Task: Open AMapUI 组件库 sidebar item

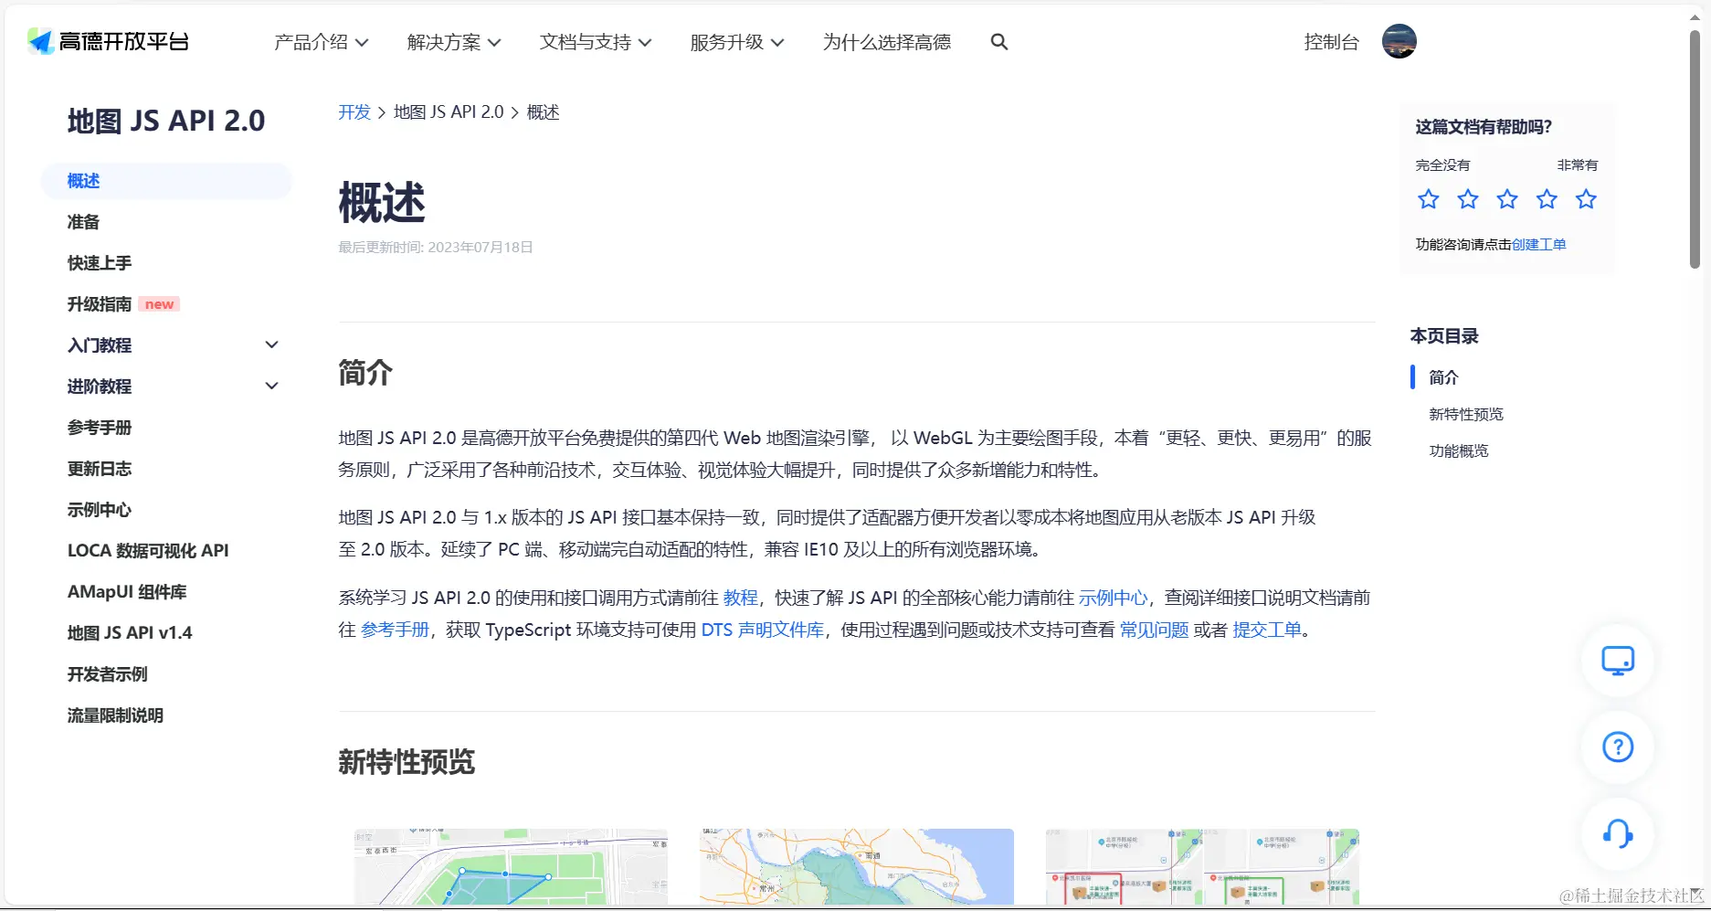Action: [x=127, y=592]
